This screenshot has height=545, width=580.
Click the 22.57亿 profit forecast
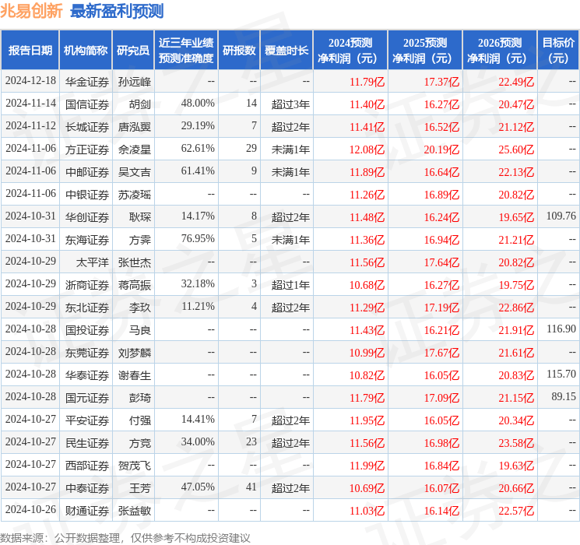pos(516,511)
